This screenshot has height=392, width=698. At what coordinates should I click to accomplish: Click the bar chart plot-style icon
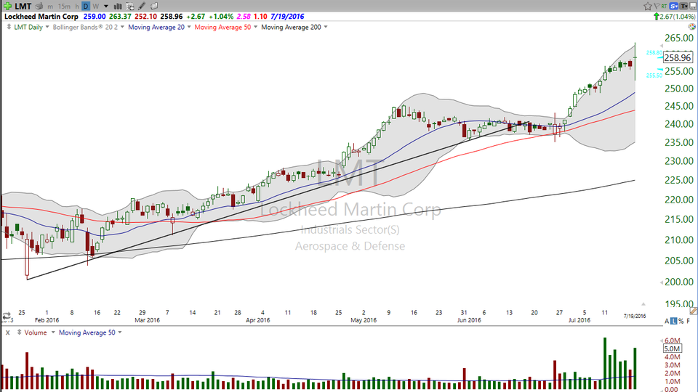[x=118, y=7]
